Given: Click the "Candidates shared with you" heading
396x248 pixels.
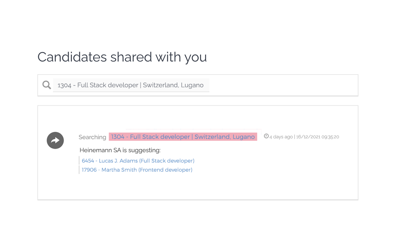Looking at the screenshot, I should tap(122, 57).
